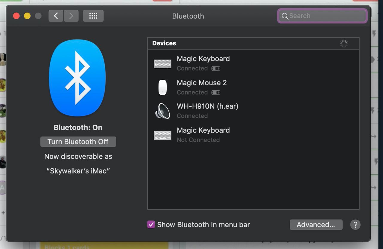Click "Connected" status under WH-H910N
This screenshot has width=383, height=249.
[x=192, y=116]
